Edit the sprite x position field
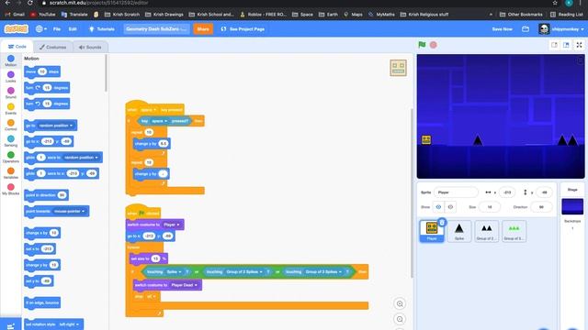 coord(507,192)
